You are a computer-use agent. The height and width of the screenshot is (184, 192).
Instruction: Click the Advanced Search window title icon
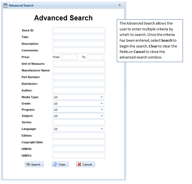coord(5,5)
